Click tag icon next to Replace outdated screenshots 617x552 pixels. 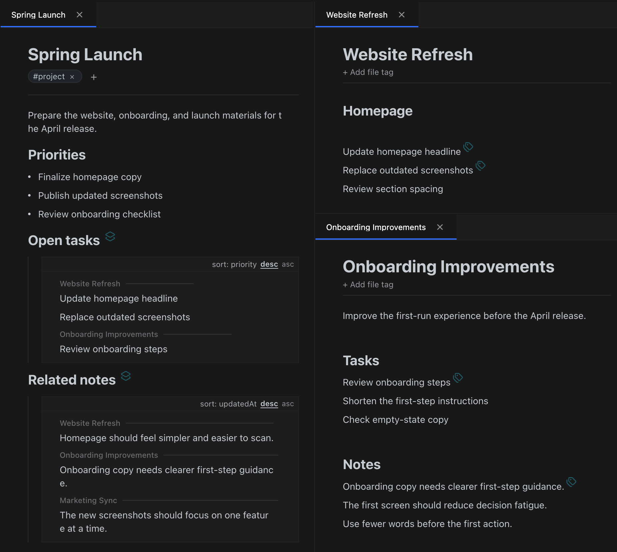tap(481, 165)
